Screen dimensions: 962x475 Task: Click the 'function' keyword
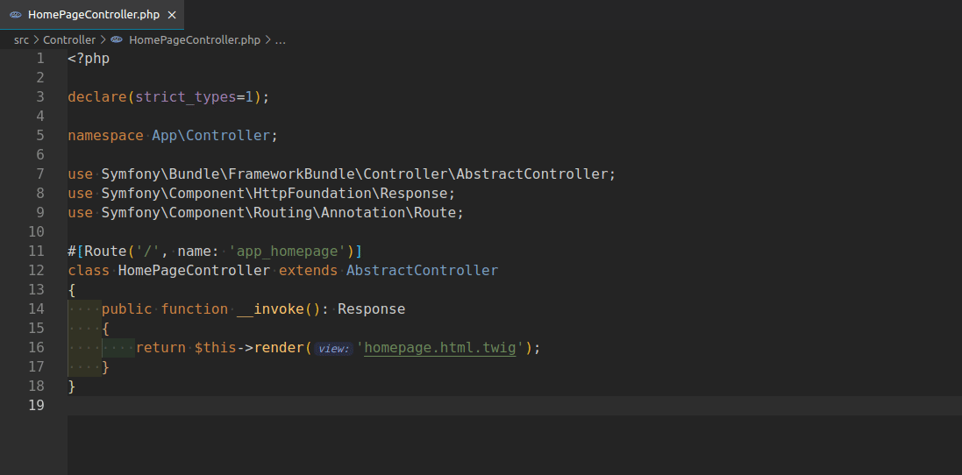195,308
